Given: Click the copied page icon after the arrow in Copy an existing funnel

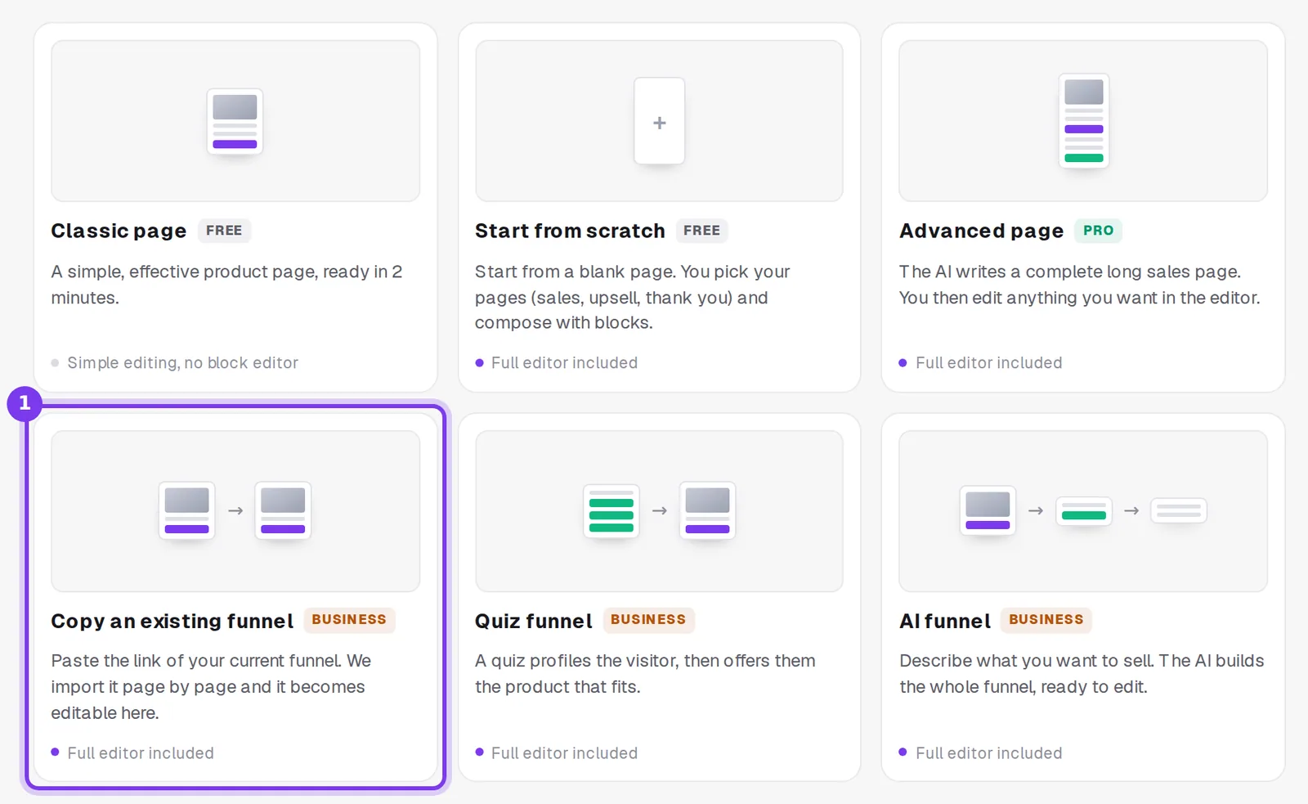Looking at the screenshot, I should point(283,510).
